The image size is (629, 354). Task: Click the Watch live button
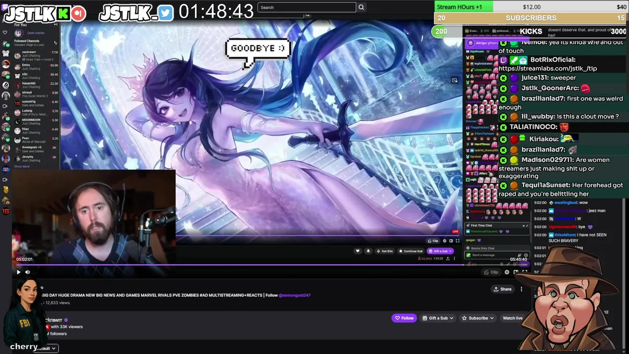(x=512, y=318)
